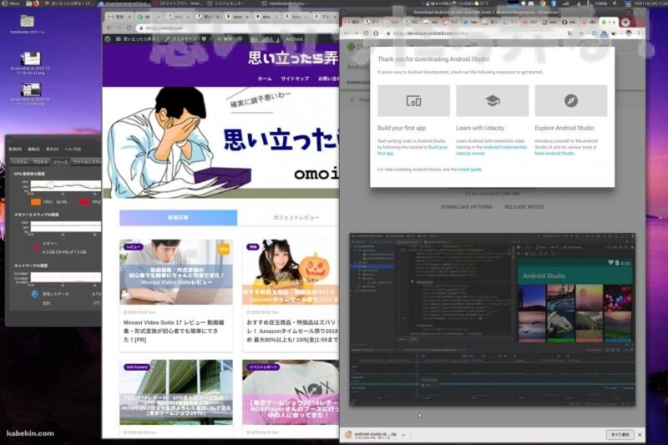Open the 編集 menu in System Monitor
This screenshot has width=668, height=445.
33,149
